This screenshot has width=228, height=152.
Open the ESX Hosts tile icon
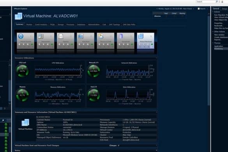point(81,36)
